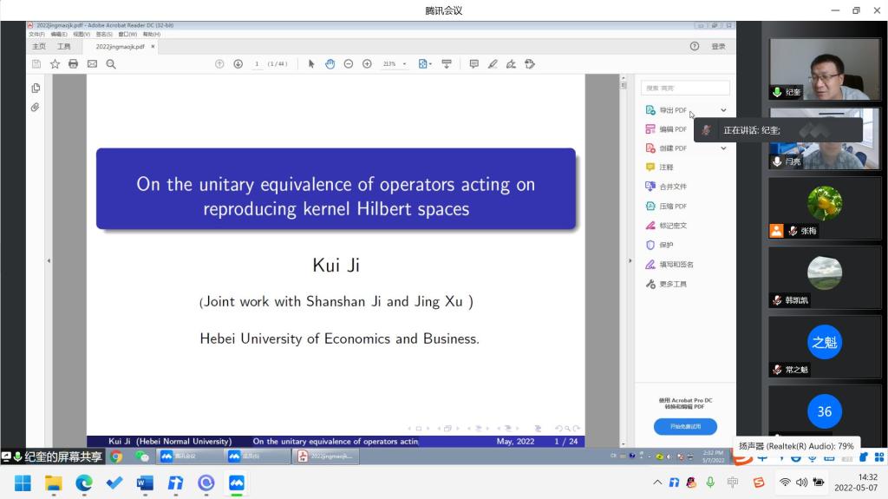The height and width of the screenshot is (499, 888).
Task: Click the page number input box
Action: pos(258,64)
